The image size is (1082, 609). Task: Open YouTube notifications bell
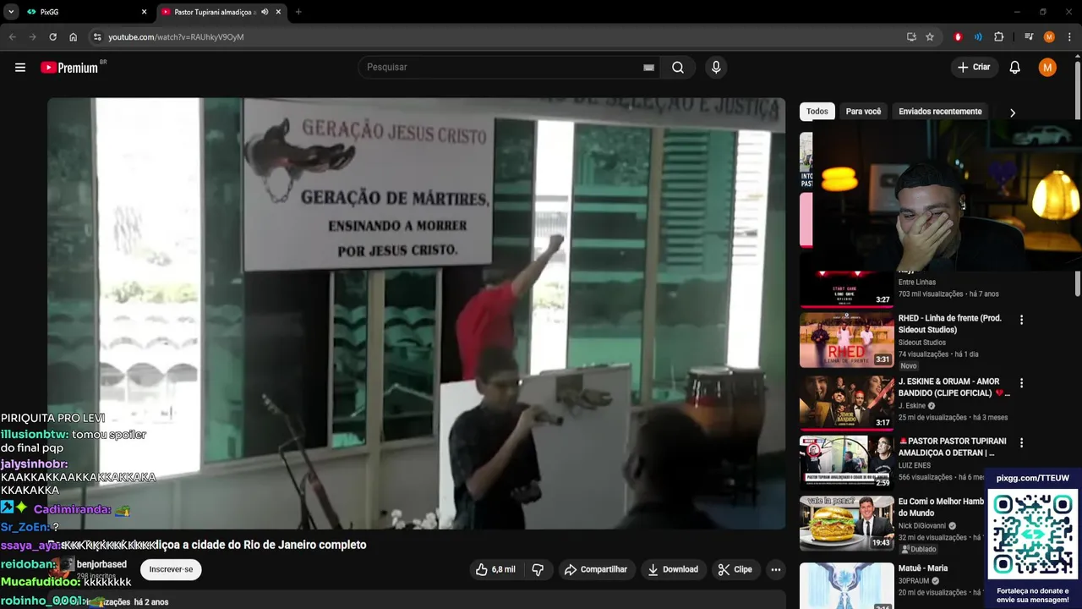click(x=1015, y=68)
